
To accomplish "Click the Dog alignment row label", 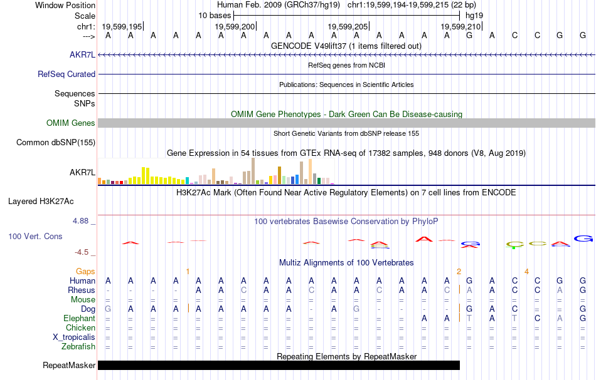I will point(88,309).
